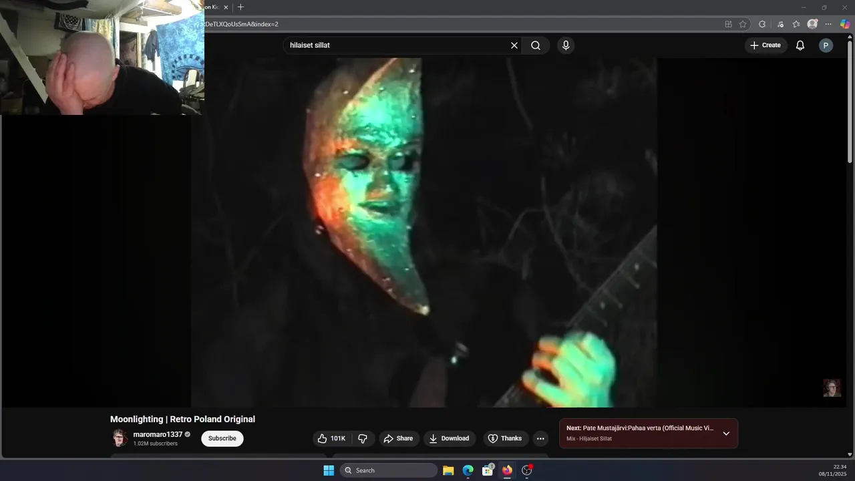Open the browser favorites list icon
The height and width of the screenshot is (481, 855).
(x=796, y=24)
